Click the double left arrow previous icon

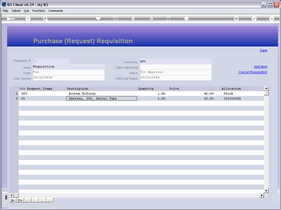[x=133, y=18]
